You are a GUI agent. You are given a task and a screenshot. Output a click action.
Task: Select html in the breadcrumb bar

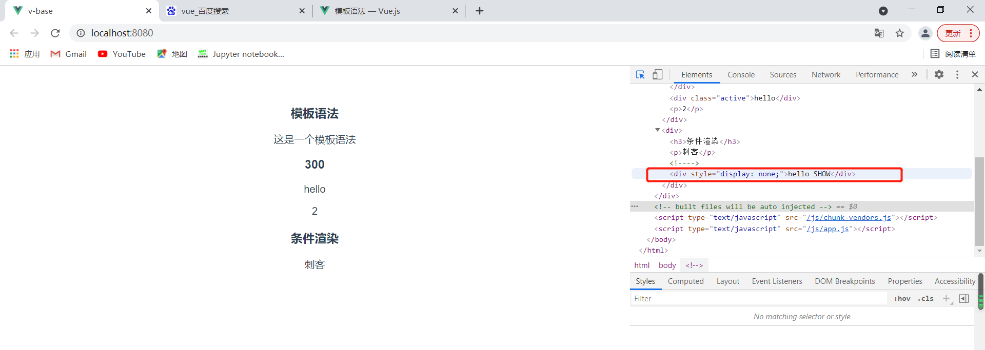[642, 265]
